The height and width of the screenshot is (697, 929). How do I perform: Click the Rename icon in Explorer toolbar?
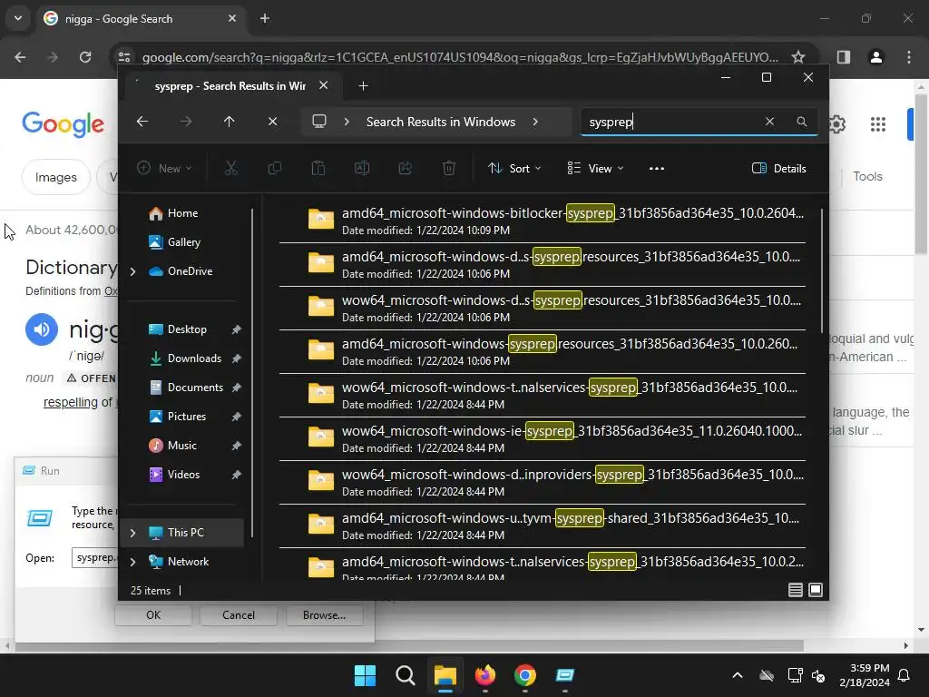[x=361, y=168]
